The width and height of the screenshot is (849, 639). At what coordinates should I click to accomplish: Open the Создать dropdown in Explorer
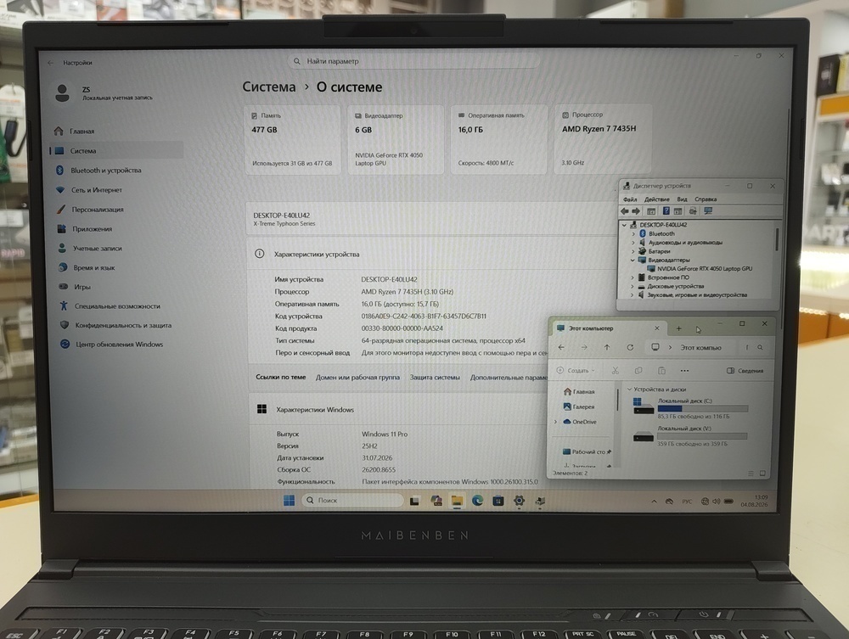(x=576, y=371)
